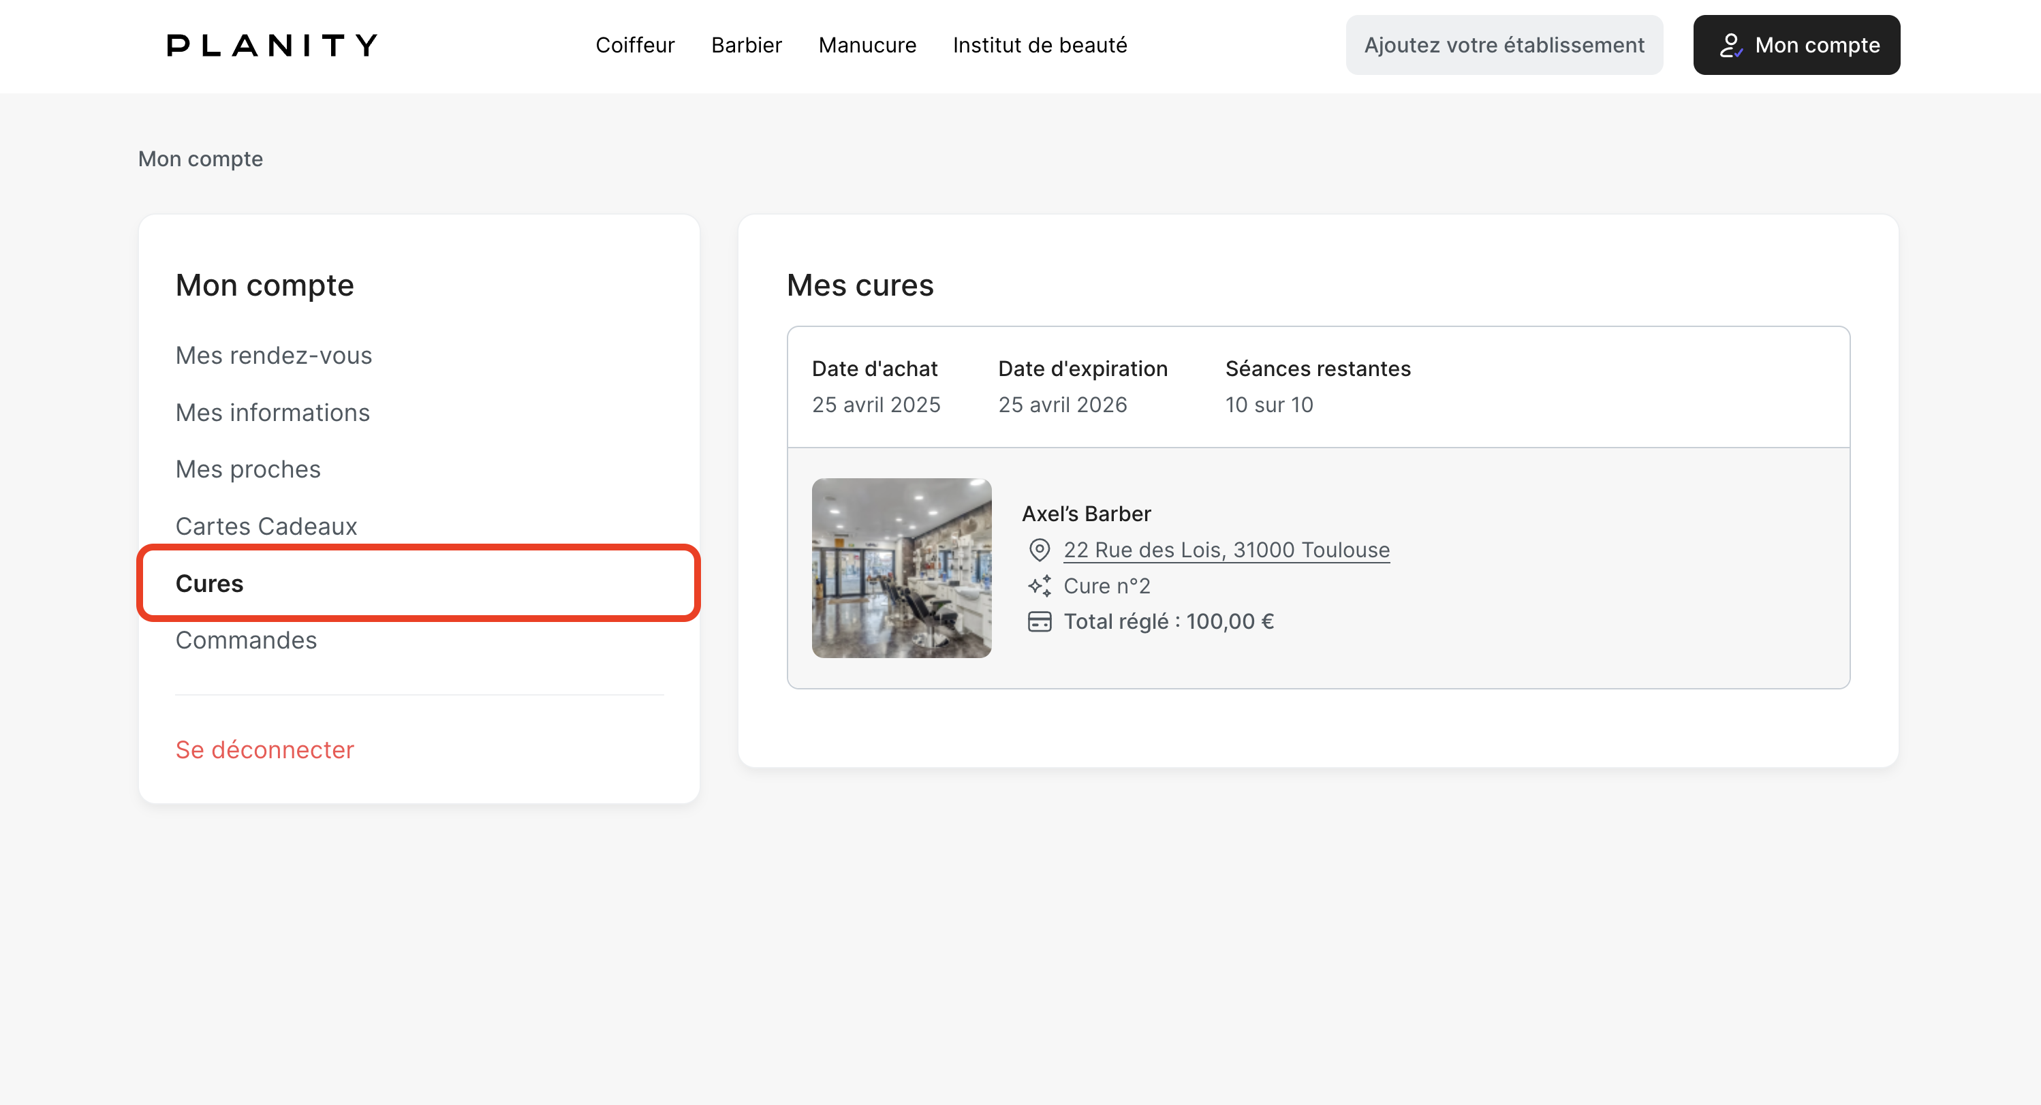This screenshot has height=1105, width=2041.
Task: Open the Coiffeur category
Action: pos(635,45)
